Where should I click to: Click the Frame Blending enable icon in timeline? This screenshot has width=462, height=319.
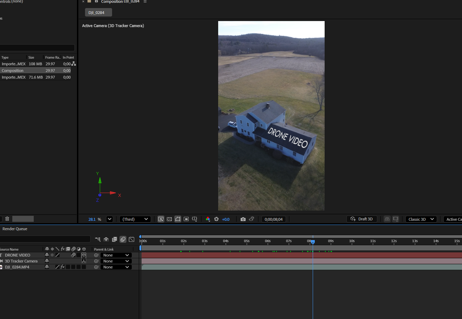(115, 239)
